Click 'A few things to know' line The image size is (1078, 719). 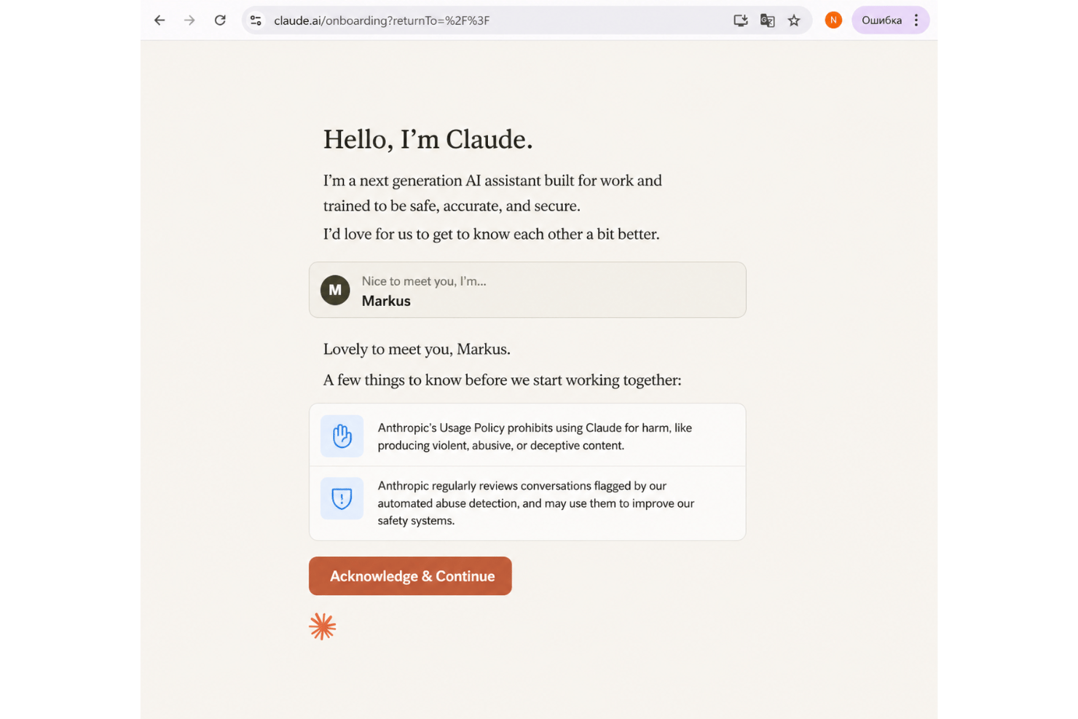pos(503,380)
